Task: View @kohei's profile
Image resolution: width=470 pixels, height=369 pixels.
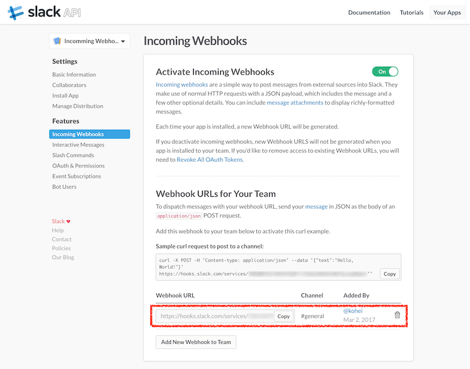Action: [354, 310]
